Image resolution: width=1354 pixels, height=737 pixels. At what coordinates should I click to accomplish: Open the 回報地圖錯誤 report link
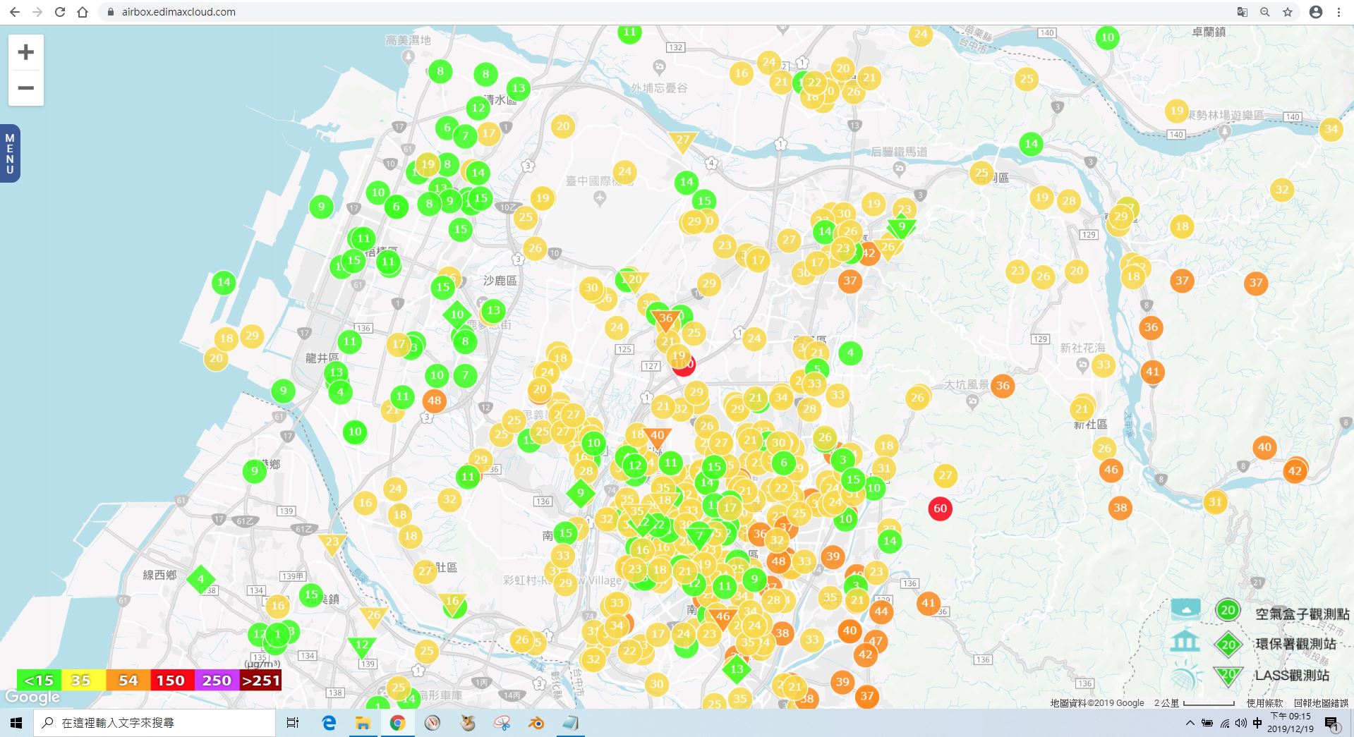click(1321, 703)
